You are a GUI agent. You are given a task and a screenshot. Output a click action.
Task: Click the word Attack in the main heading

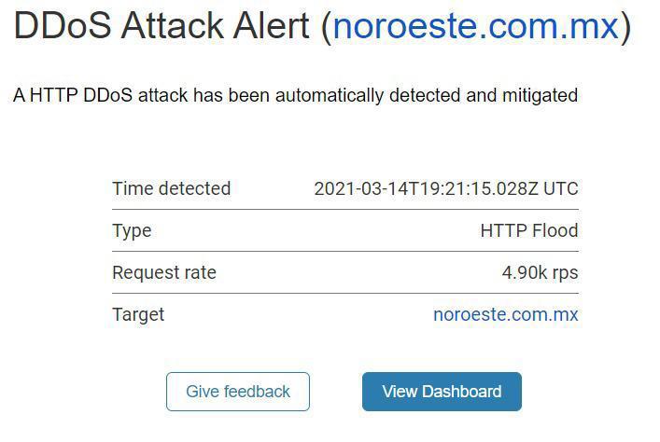coord(173,26)
